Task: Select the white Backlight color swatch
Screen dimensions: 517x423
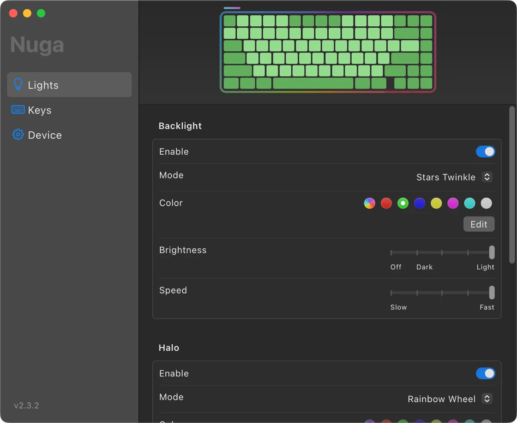Action: tap(487, 203)
